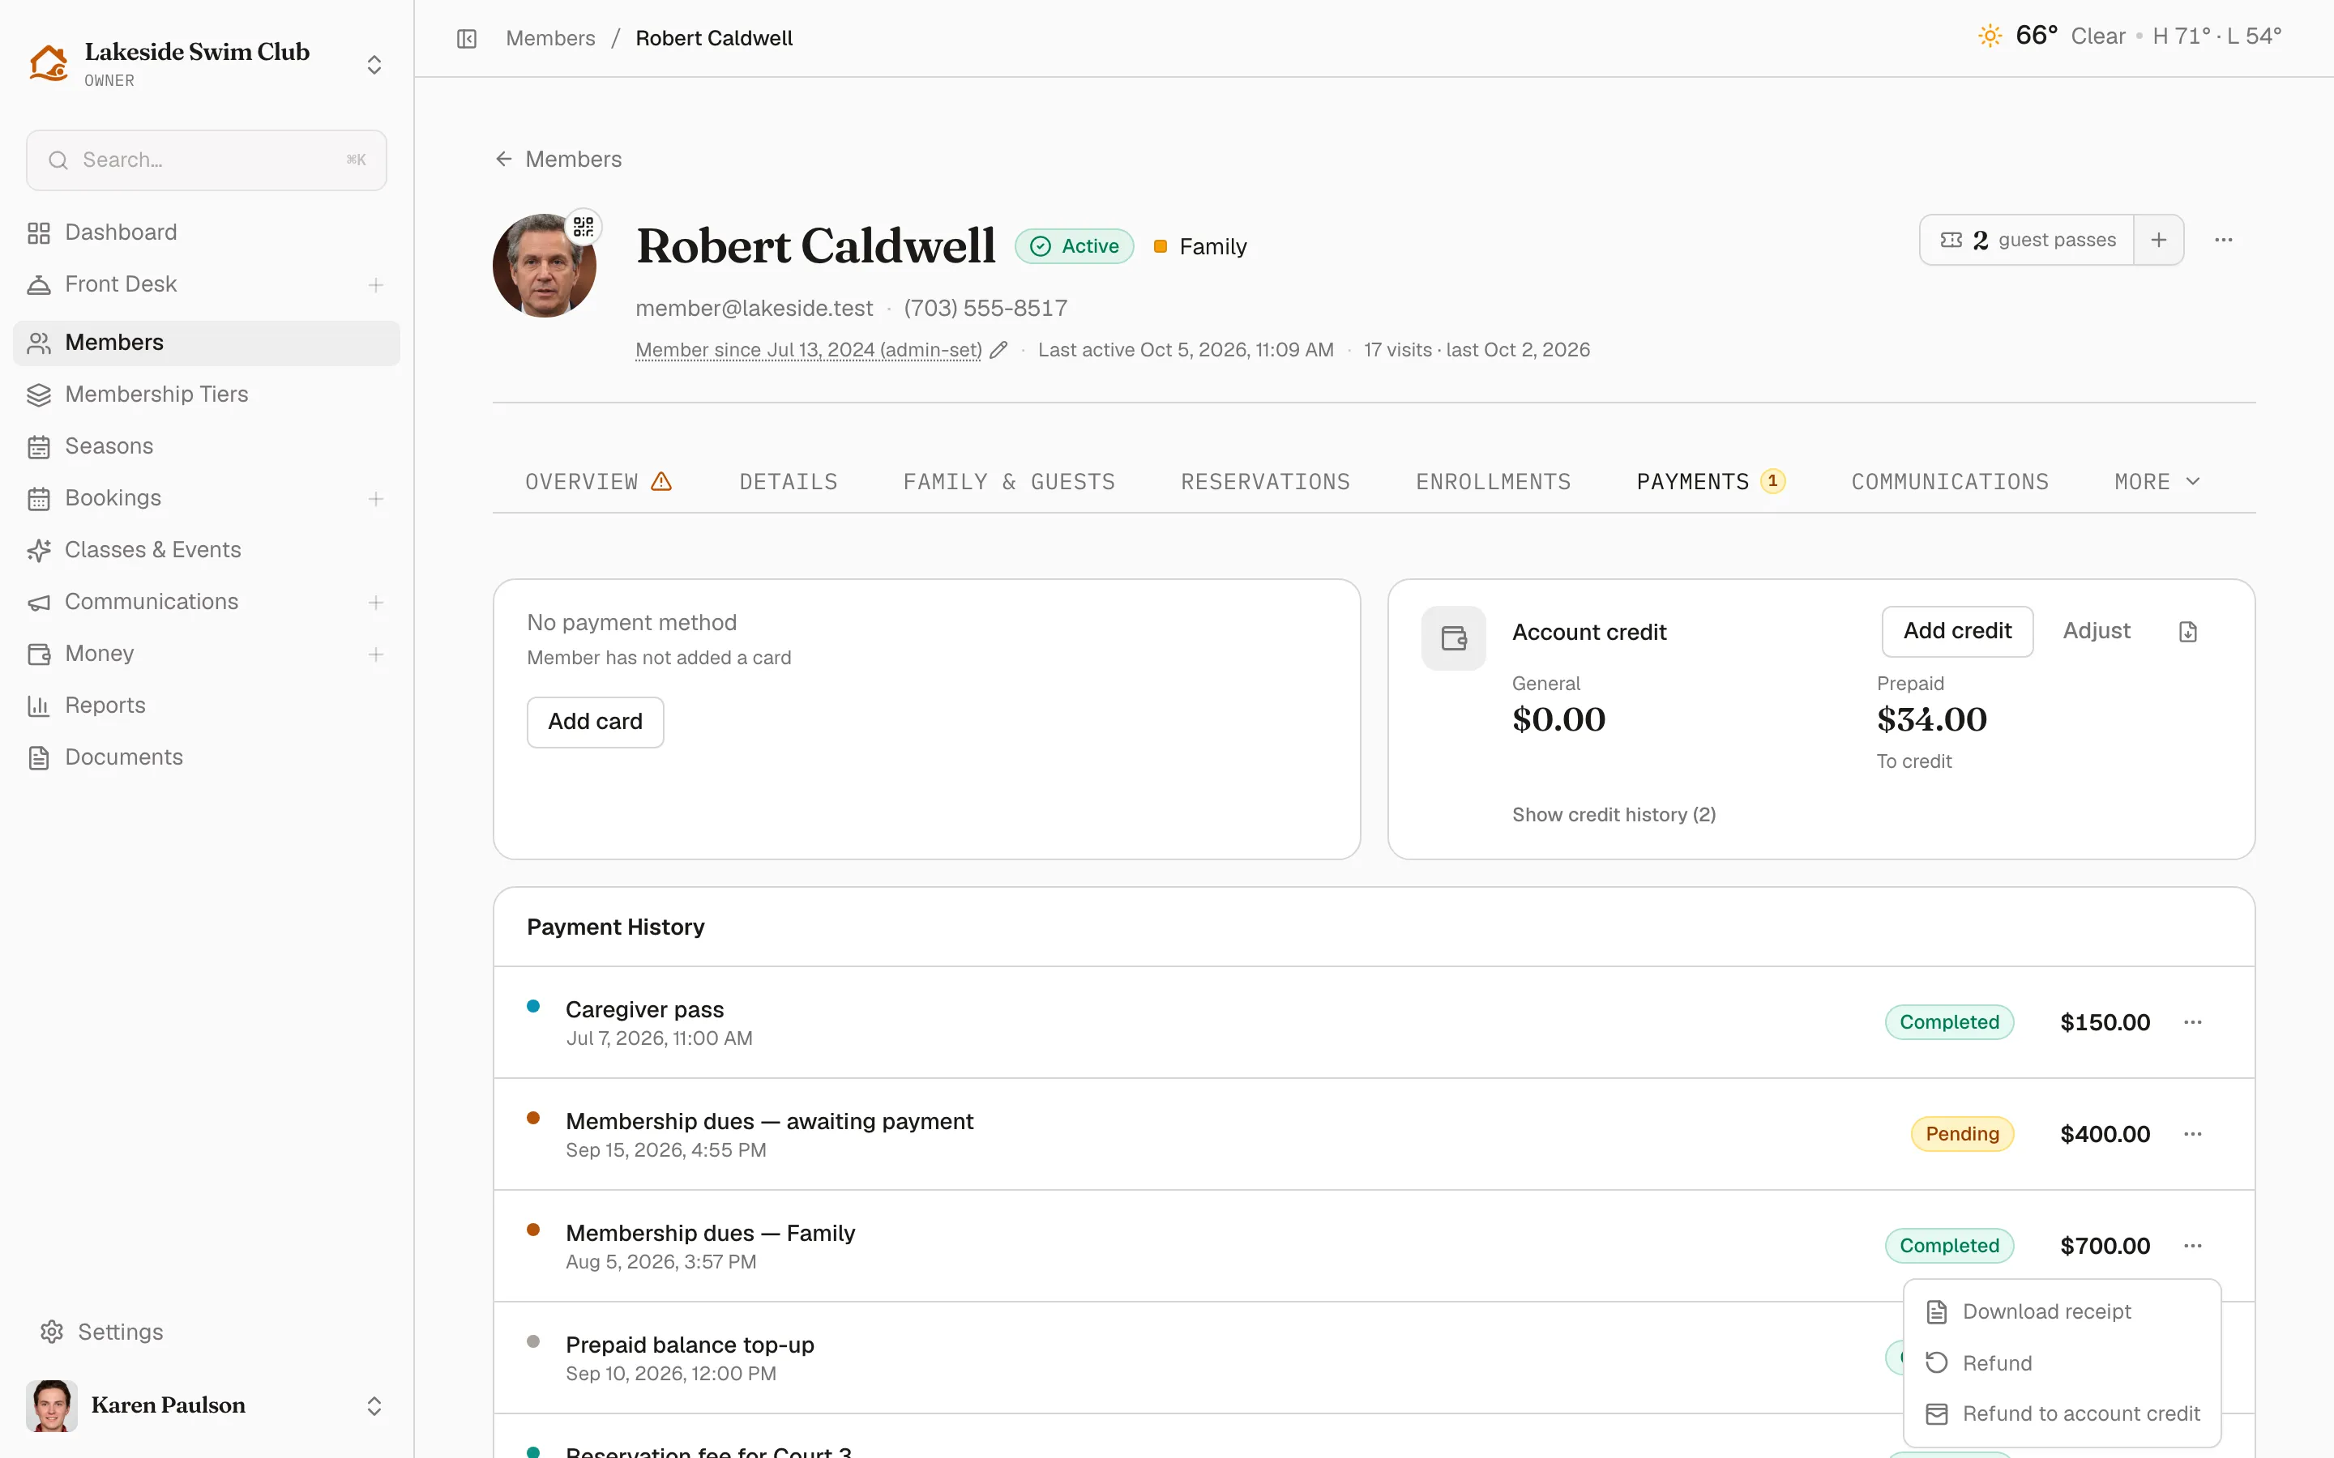Add a guest pass with plus button
The height and width of the screenshot is (1458, 2334).
click(2158, 240)
